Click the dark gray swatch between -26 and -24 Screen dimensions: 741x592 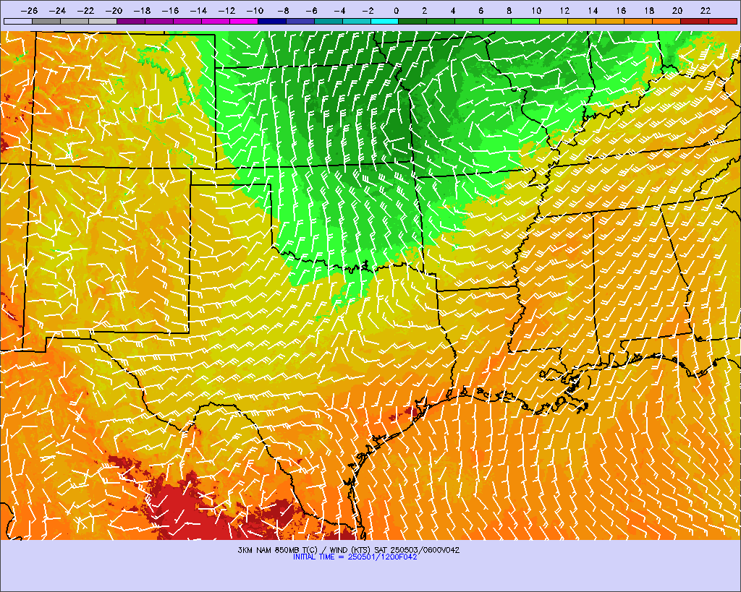(46, 21)
